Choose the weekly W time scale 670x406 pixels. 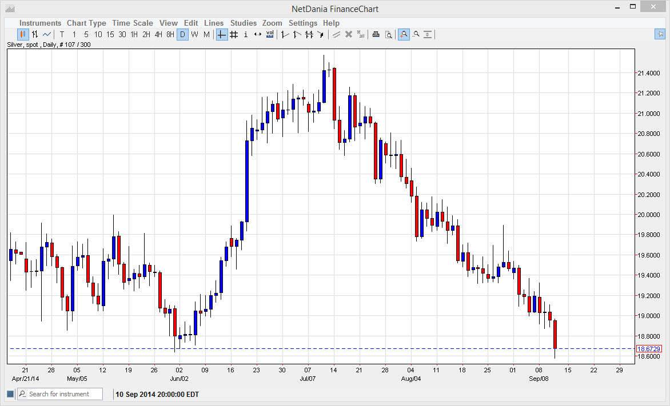click(x=194, y=35)
